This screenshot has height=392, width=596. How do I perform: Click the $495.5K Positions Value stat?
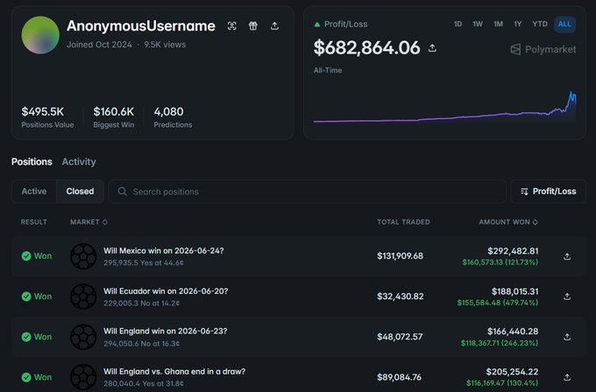[x=47, y=117]
